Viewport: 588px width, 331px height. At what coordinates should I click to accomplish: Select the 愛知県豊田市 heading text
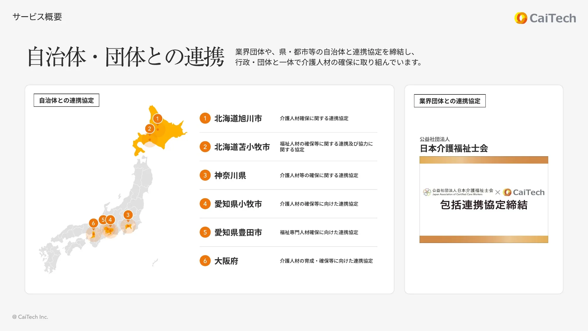[238, 233]
